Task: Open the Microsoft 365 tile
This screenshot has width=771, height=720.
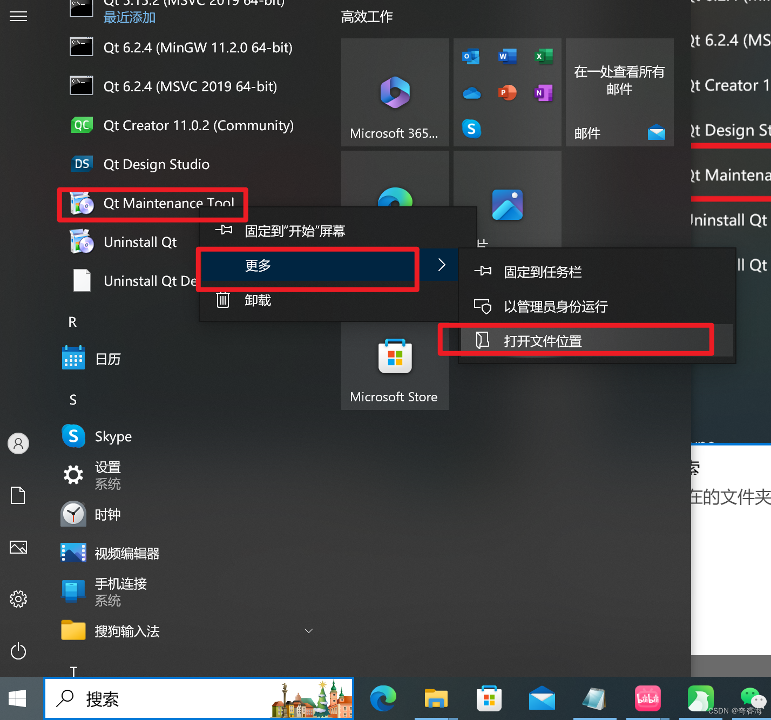Action: (x=395, y=92)
